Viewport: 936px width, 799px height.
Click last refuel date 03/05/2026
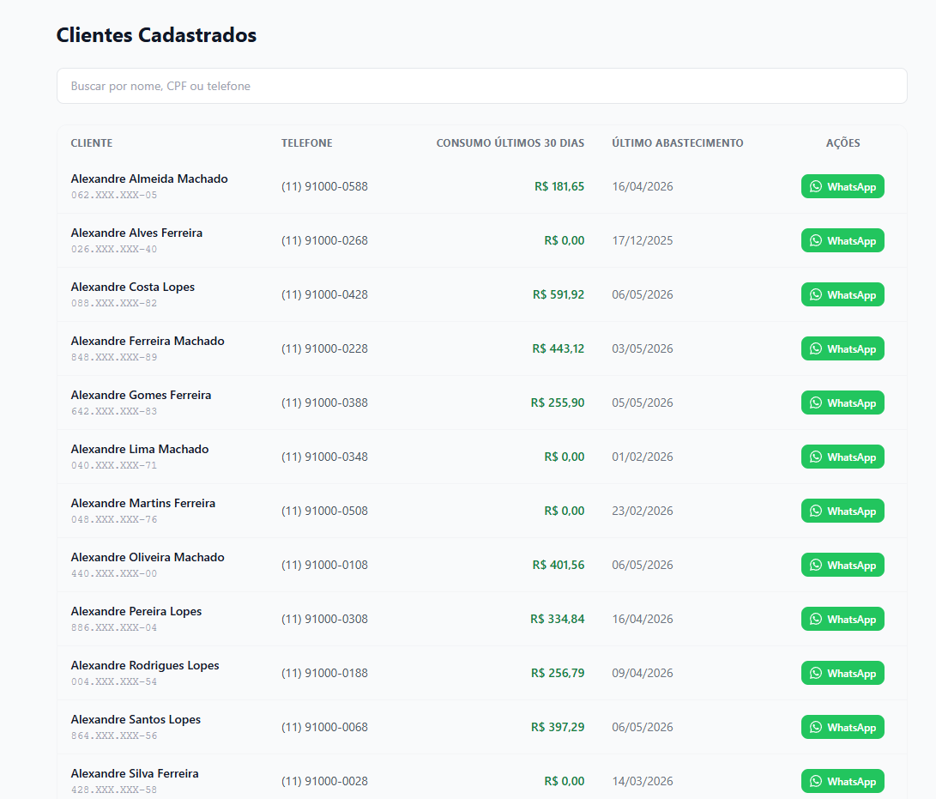[643, 348]
